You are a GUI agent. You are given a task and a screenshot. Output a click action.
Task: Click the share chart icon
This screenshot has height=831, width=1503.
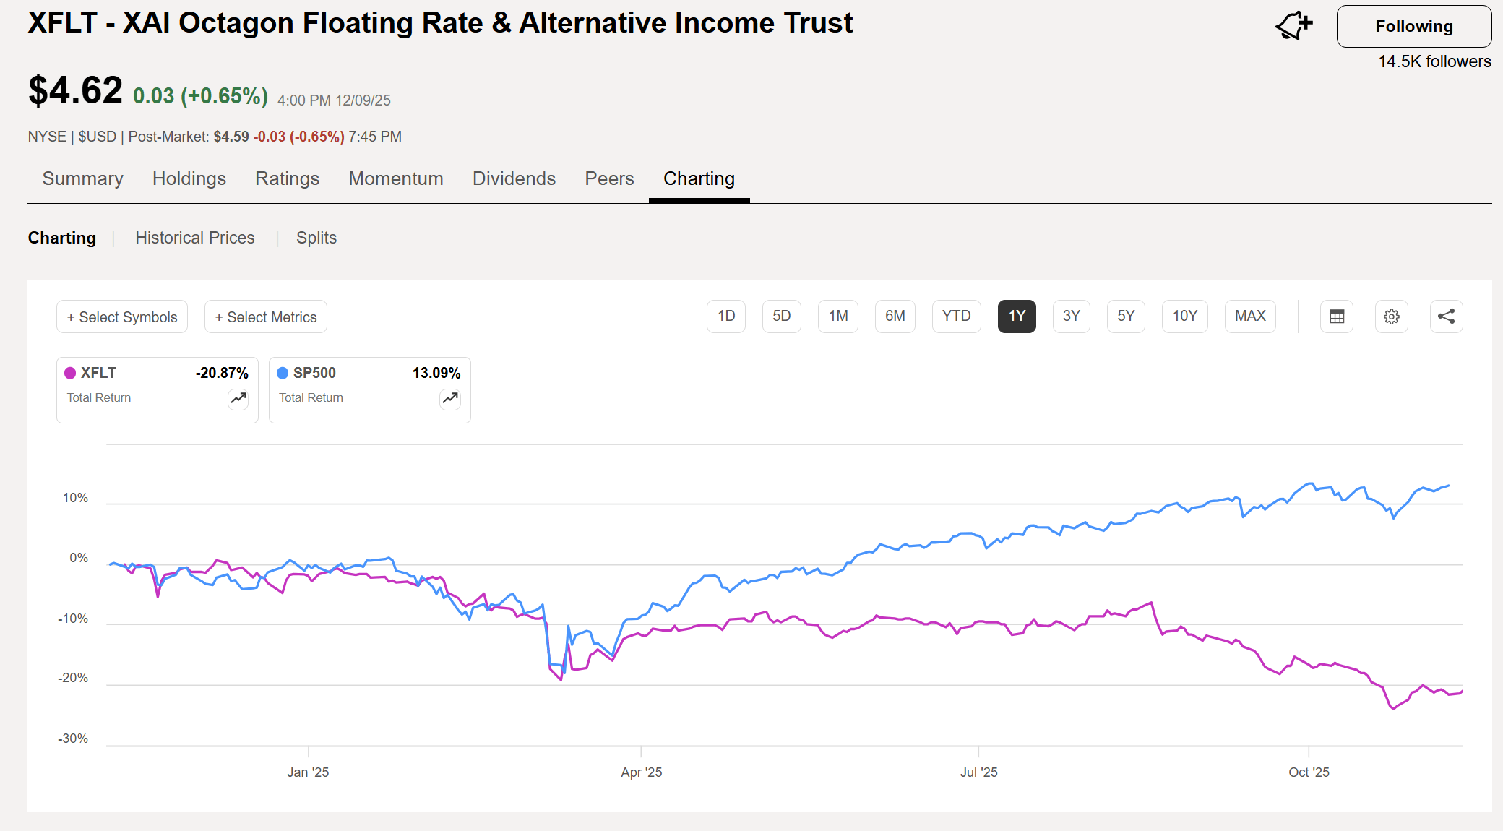pos(1446,316)
